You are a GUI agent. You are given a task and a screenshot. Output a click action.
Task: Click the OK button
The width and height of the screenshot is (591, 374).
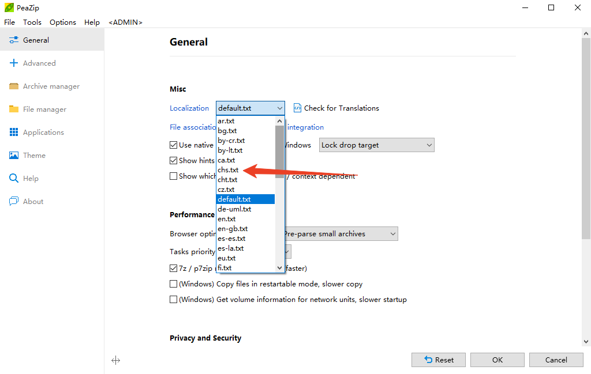(x=497, y=360)
